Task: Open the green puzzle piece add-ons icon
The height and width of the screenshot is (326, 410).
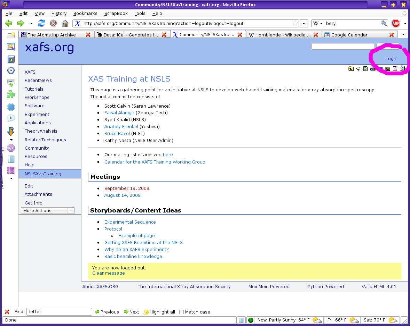Action: pos(11,94)
